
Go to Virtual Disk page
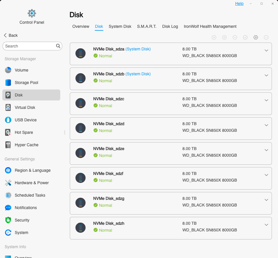tap(31, 107)
